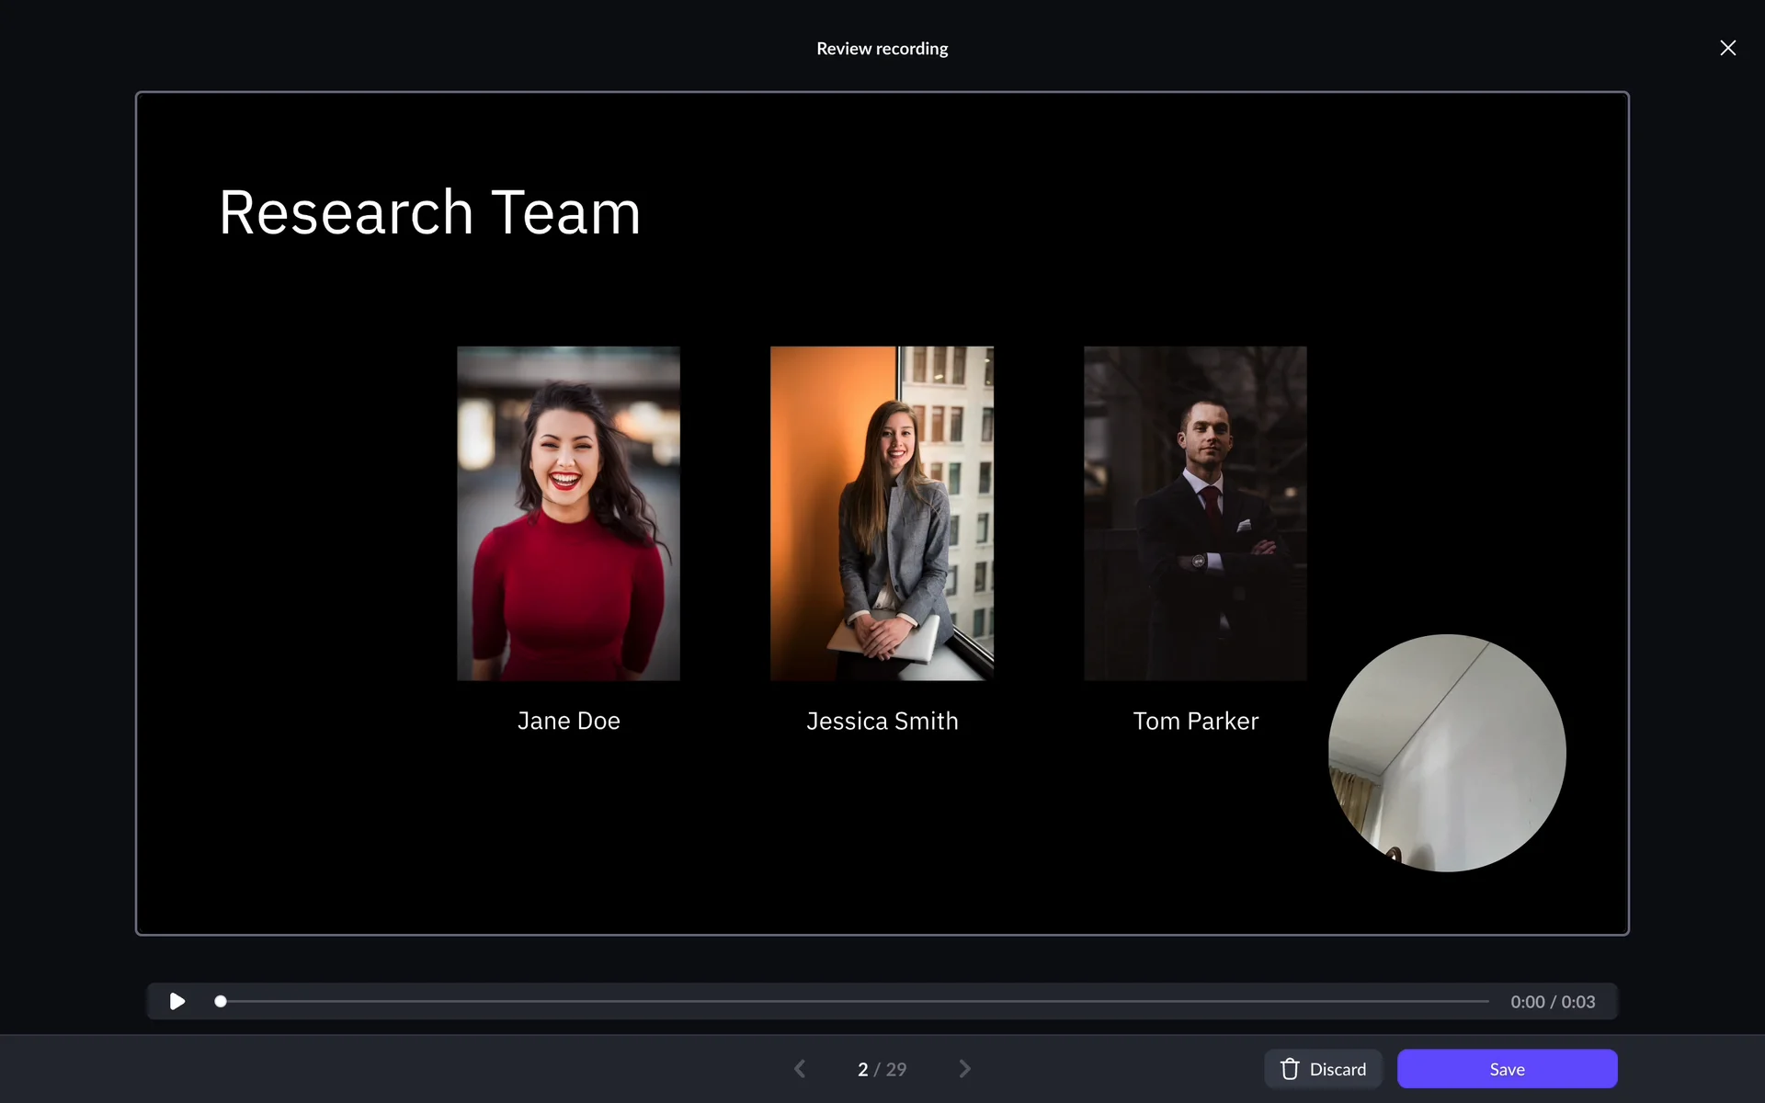Screen dimensions: 1765x1103
Task: Click the circular webcam preview bubble
Action: pyautogui.click(x=1447, y=753)
